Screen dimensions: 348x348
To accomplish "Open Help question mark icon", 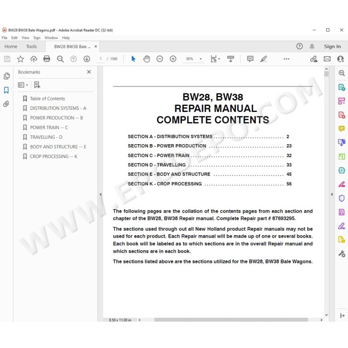I will (299, 46).
